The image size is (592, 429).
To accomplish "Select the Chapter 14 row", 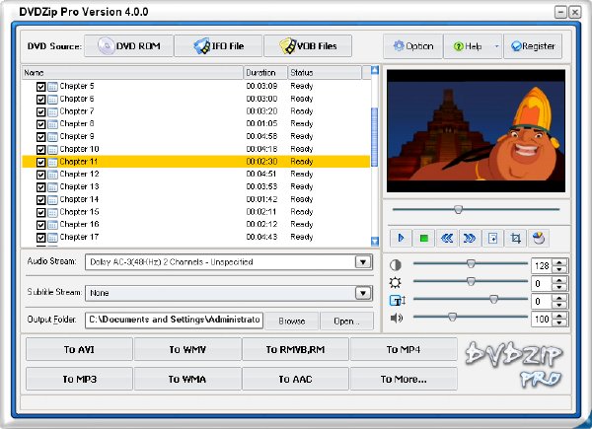I will pyautogui.click(x=196, y=199).
